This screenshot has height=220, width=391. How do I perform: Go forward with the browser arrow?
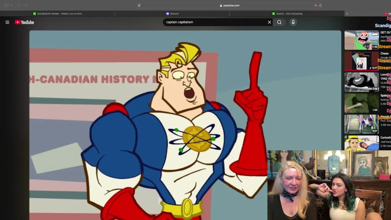point(26,5)
